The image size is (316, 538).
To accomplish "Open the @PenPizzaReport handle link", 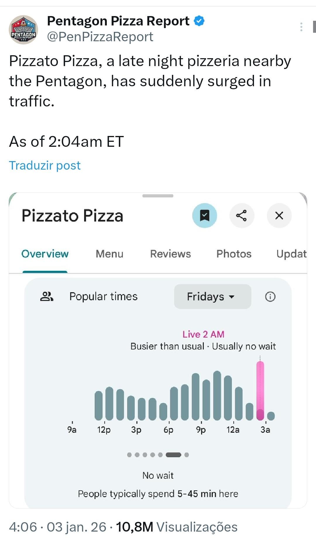I will point(100,37).
